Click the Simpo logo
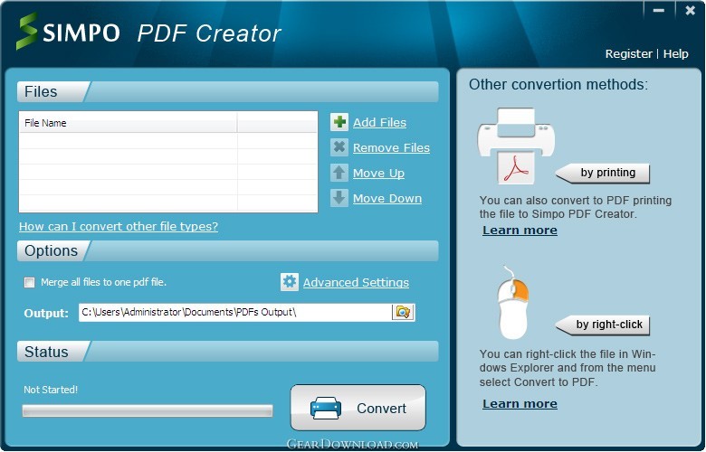This screenshot has height=452, width=706. 68,32
